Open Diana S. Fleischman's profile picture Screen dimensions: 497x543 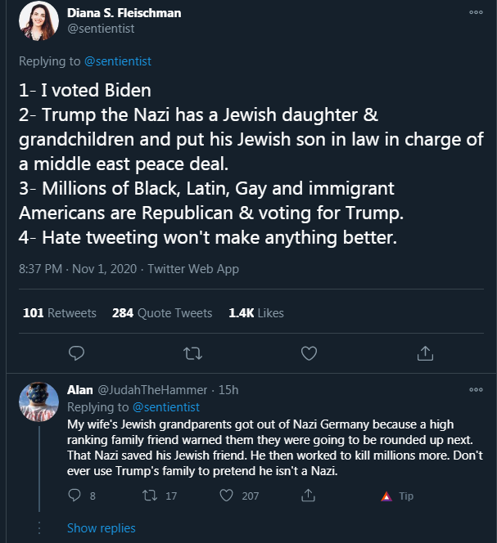tap(38, 20)
